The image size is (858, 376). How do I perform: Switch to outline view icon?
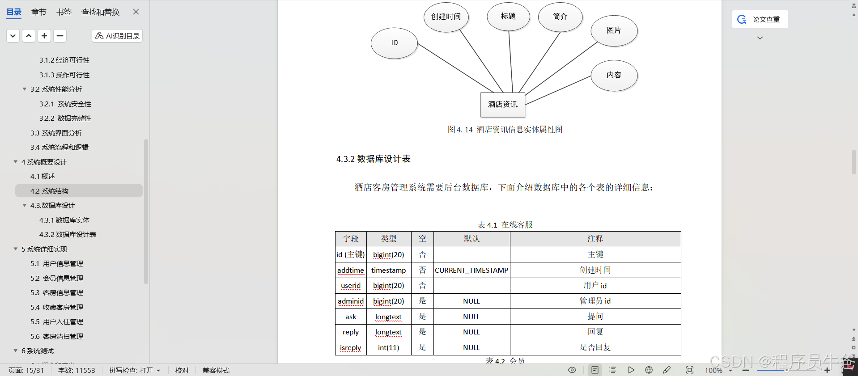coord(613,370)
